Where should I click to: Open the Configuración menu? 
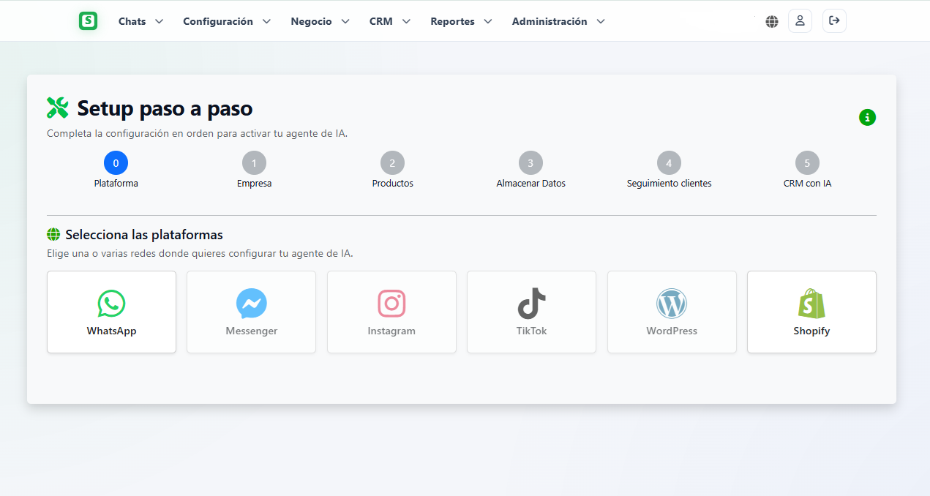[218, 22]
